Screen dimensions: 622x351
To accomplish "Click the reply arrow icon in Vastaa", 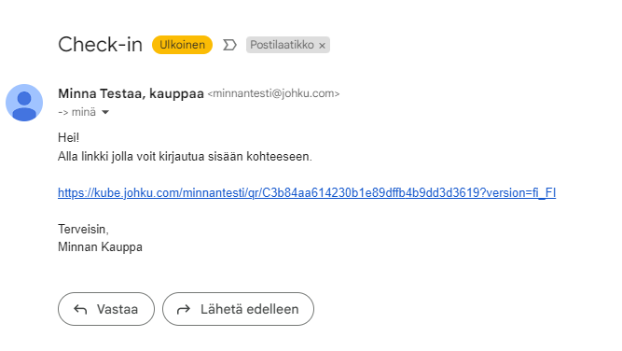I will pyautogui.click(x=80, y=309).
